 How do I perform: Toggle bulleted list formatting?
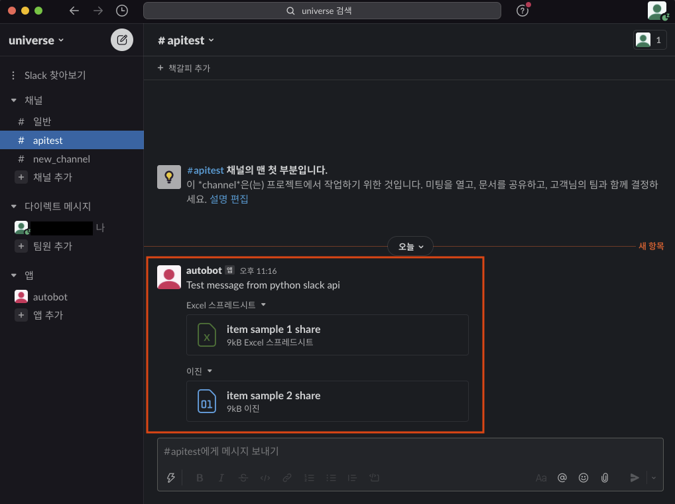pyautogui.click(x=331, y=477)
